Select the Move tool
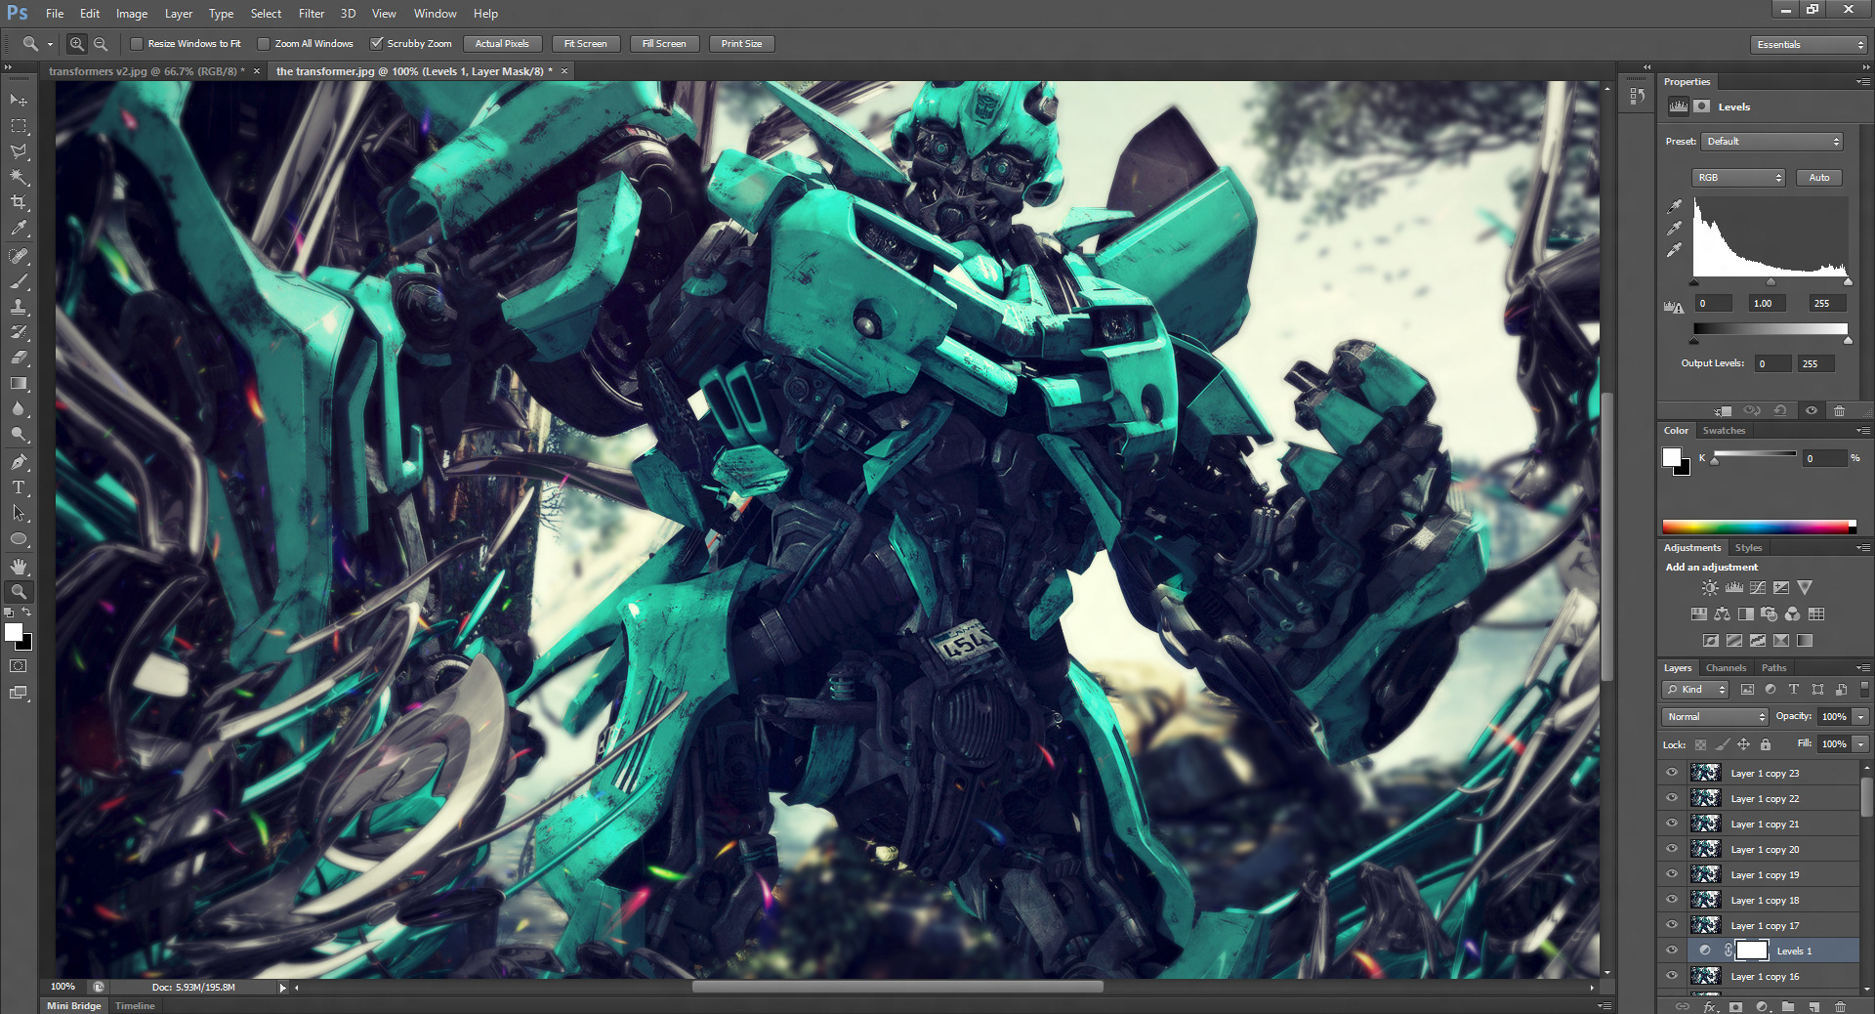 pos(19,101)
